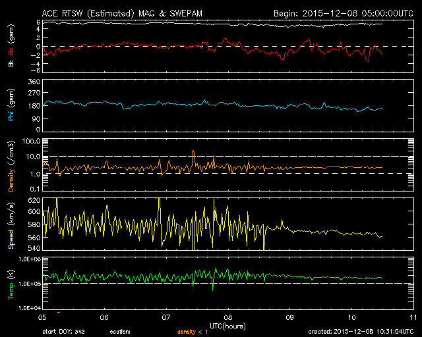Viewport: 422px width, 337px height.
Task: Click the '10.0' tick on Density axis
Action: tap(33, 157)
